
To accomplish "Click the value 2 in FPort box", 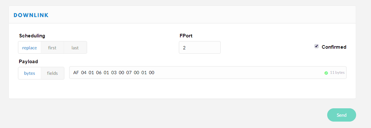I will 184,48.
